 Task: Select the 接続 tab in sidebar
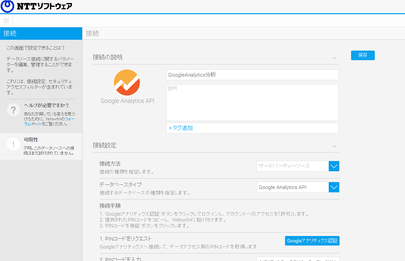[x=41, y=33]
